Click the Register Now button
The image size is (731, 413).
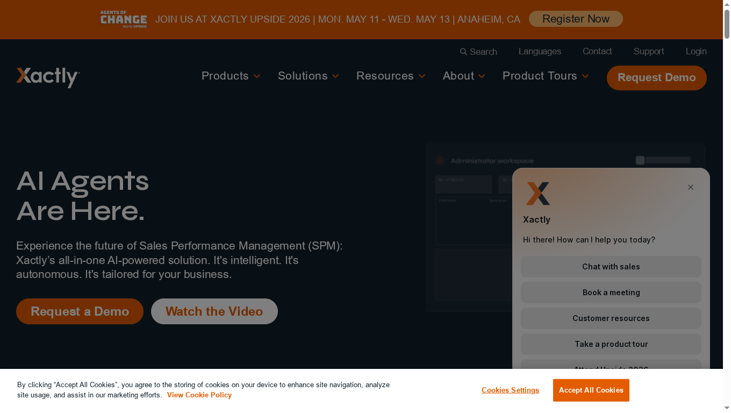point(576,19)
